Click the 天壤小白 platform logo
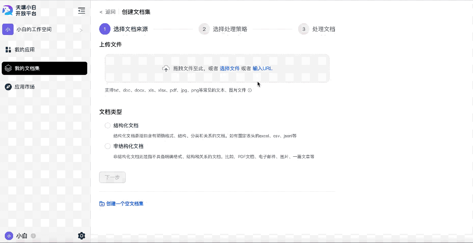This screenshot has width=473, height=243. (20, 11)
